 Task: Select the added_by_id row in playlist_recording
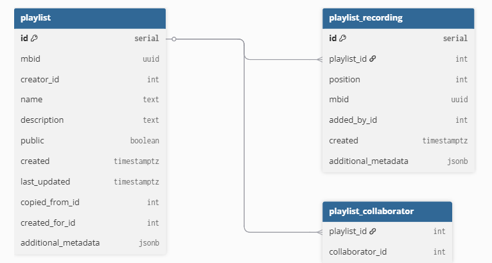point(398,120)
